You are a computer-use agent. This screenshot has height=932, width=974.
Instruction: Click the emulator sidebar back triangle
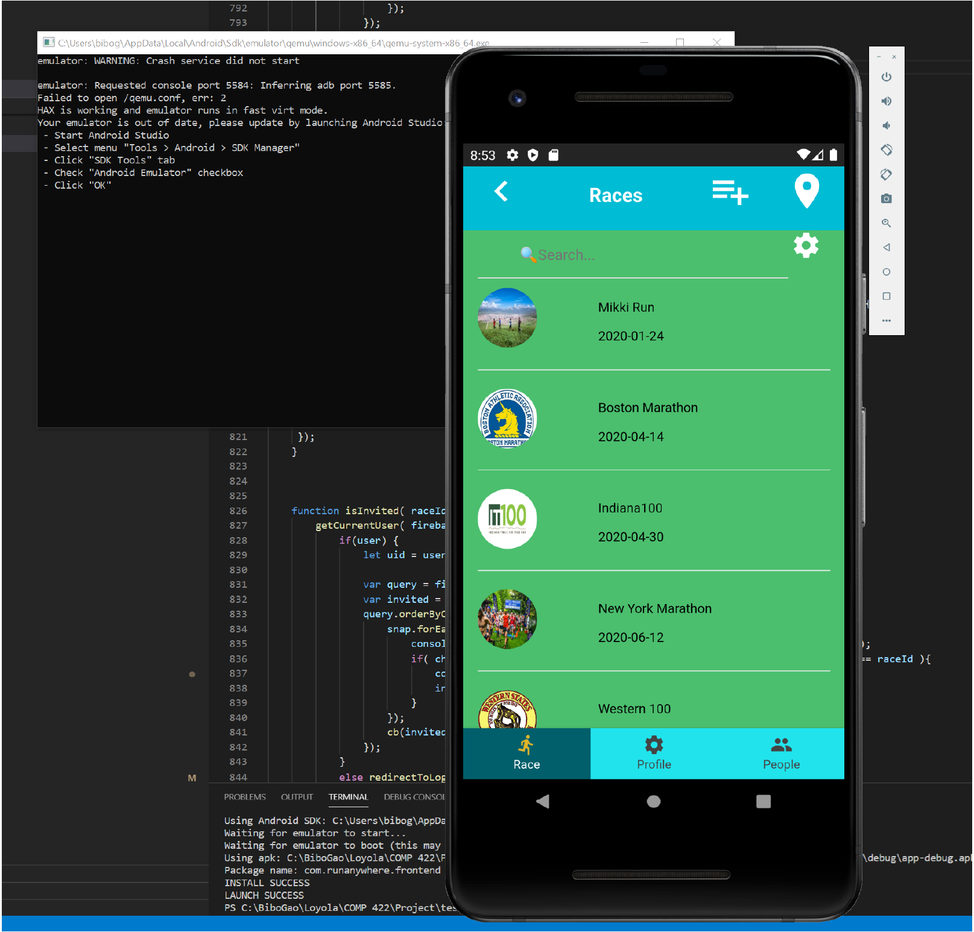tap(886, 247)
